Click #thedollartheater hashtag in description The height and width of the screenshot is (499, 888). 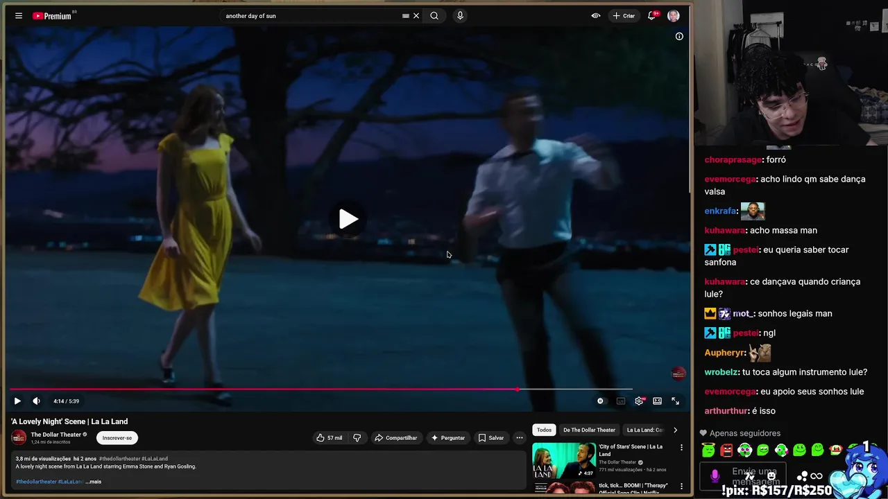click(x=36, y=482)
